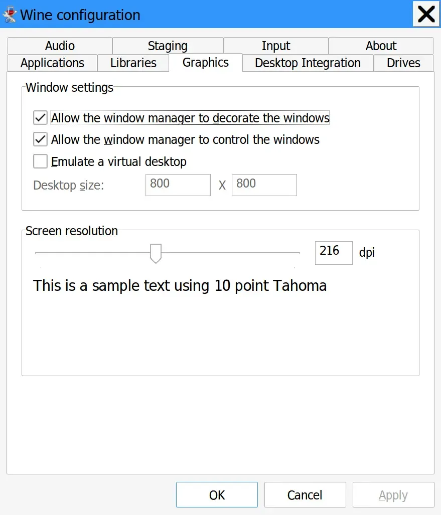
Task: Select the Applications tab
Action: (52, 63)
